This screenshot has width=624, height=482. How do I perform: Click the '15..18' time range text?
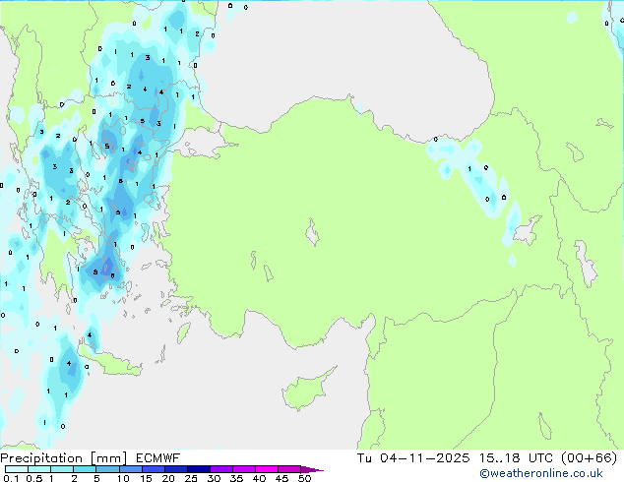coord(499,458)
